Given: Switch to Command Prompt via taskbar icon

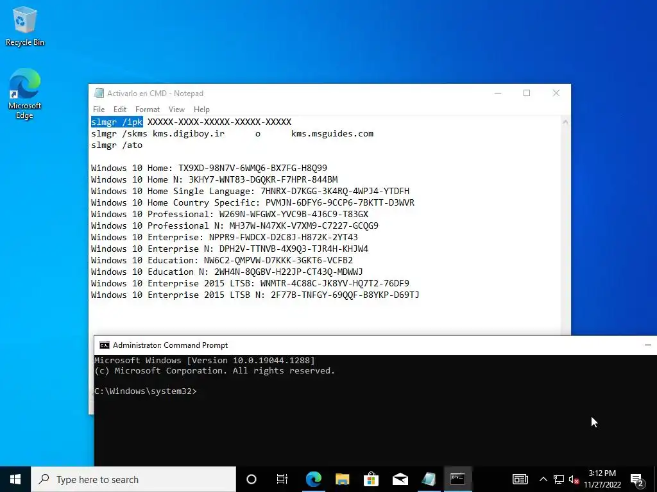Looking at the screenshot, I should (457, 479).
